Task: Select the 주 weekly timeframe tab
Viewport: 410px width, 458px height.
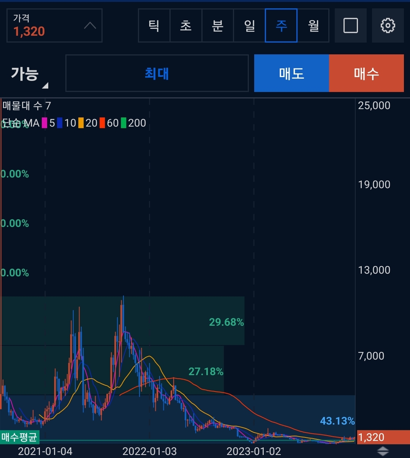Action: [281, 25]
